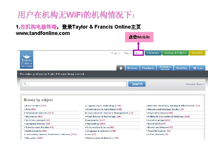
Task: Browse Environmental Studies & Management subject
Action: tap(109, 113)
